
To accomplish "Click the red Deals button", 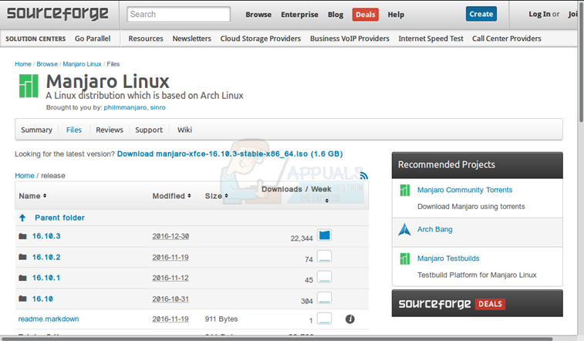I will [366, 15].
